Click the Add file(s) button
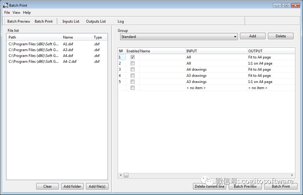The width and height of the screenshot is (303, 195). [x=97, y=186]
